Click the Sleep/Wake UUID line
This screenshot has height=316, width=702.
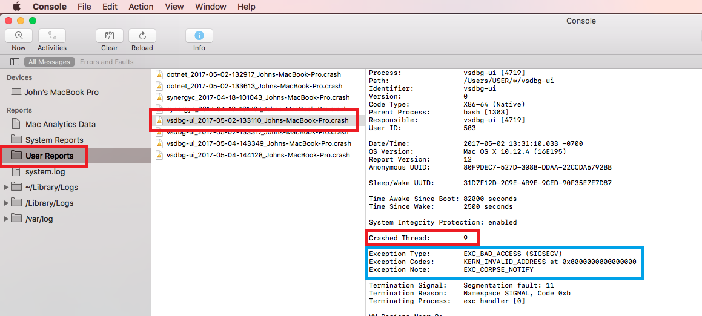pos(490,183)
